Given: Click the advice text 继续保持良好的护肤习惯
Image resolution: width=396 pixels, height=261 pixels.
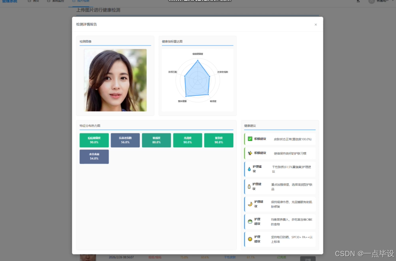Looking at the screenshot, I should [x=290, y=153].
